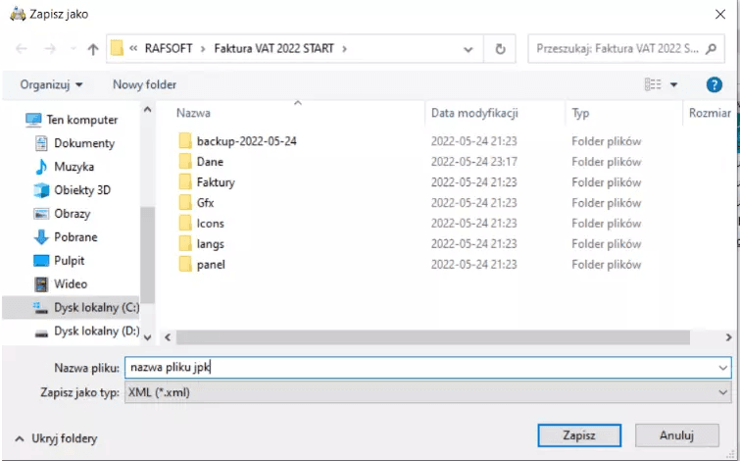Click the Zapisz button
The image size is (740, 461).
point(578,435)
